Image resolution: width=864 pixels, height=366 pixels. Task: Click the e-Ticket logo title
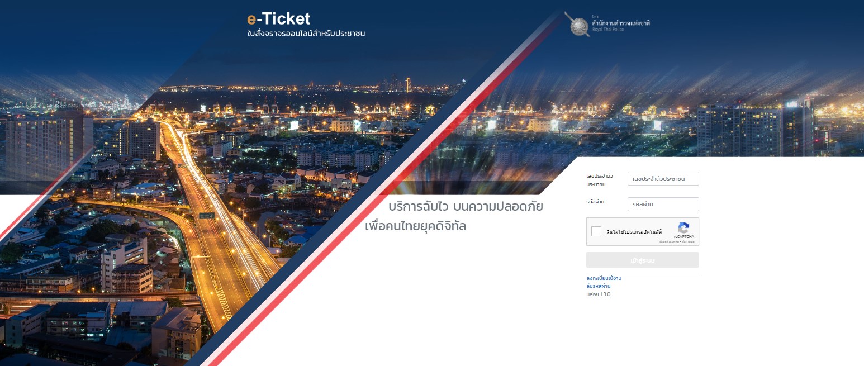pyautogui.click(x=278, y=18)
